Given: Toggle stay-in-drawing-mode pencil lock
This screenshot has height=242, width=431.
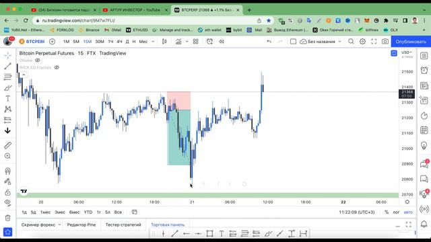Looking at the screenshot, I should 7,182.
